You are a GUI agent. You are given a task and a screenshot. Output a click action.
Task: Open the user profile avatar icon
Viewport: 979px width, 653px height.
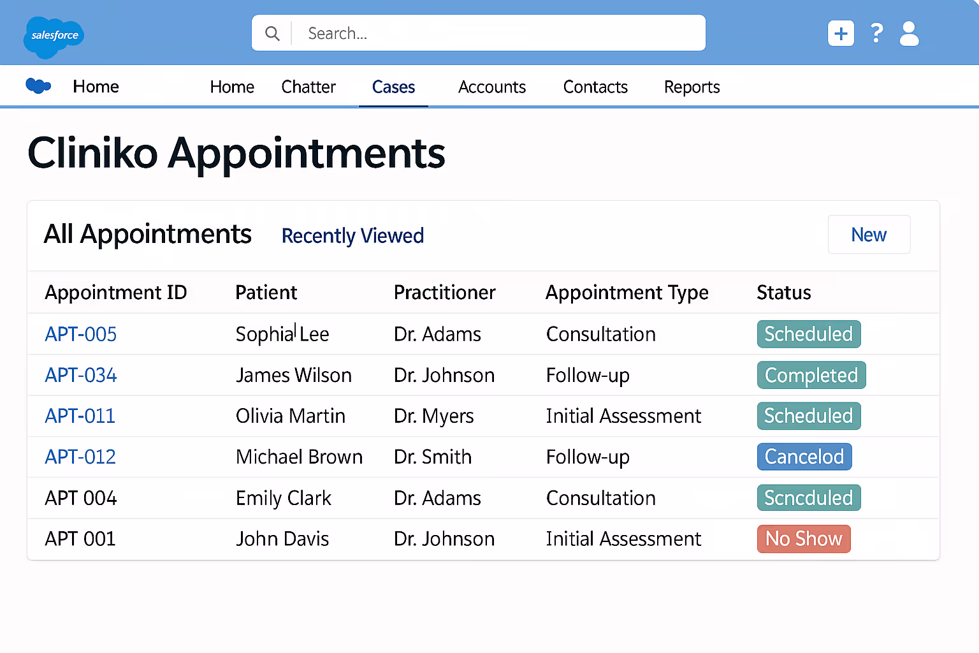[x=909, y=34]
